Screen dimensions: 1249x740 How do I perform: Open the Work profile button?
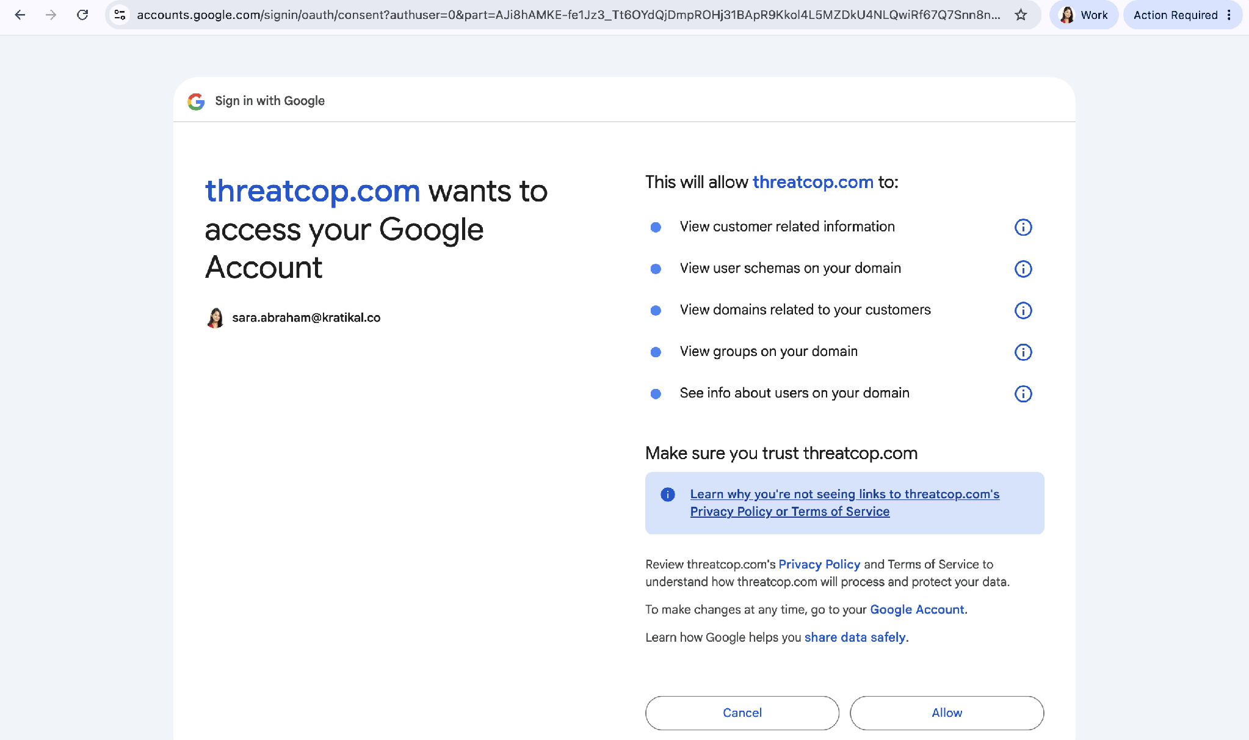[1084, 15]
